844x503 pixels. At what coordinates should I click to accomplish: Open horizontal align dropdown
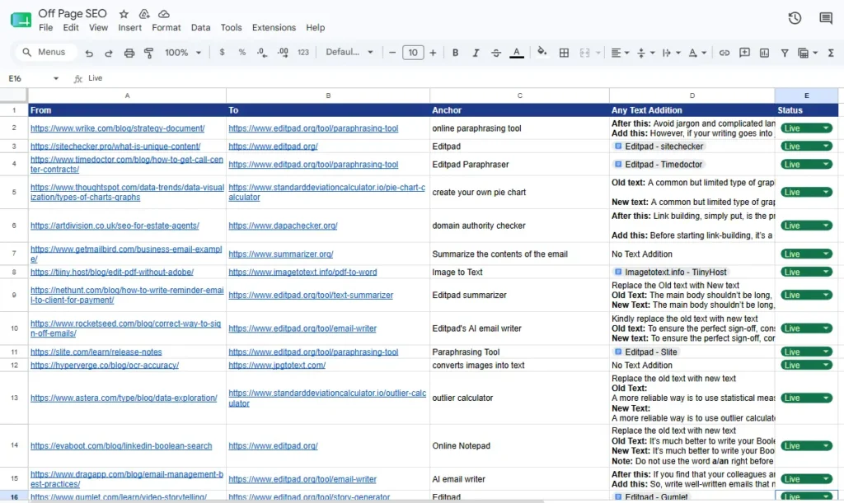620,53
